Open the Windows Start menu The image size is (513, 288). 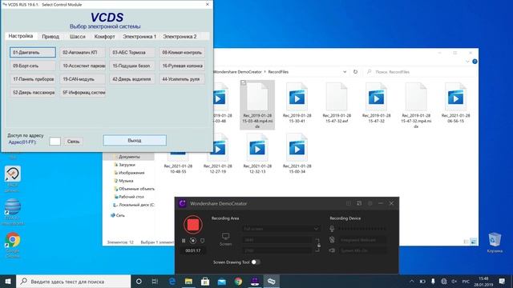coord(8,281)
